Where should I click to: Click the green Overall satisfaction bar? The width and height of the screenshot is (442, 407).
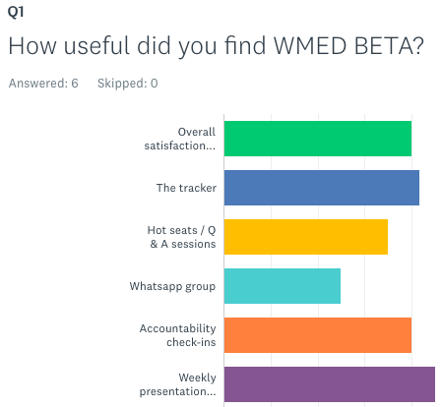click(x=318, y=139)
